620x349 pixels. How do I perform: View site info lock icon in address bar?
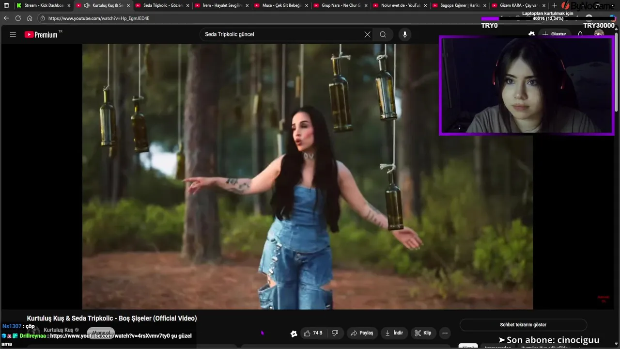pos(43,18)
